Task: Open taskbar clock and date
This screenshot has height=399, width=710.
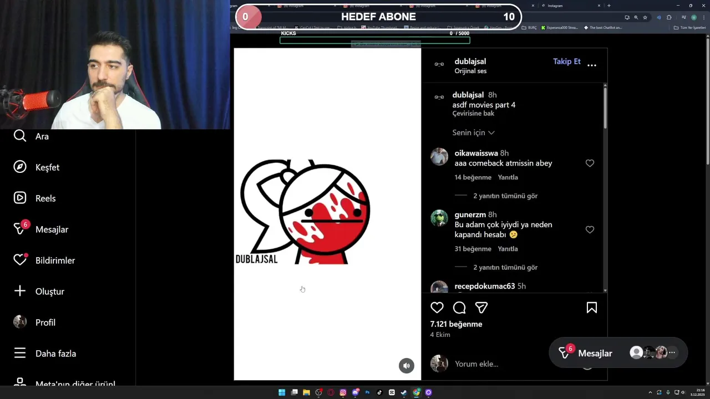Action: [697, 392]
